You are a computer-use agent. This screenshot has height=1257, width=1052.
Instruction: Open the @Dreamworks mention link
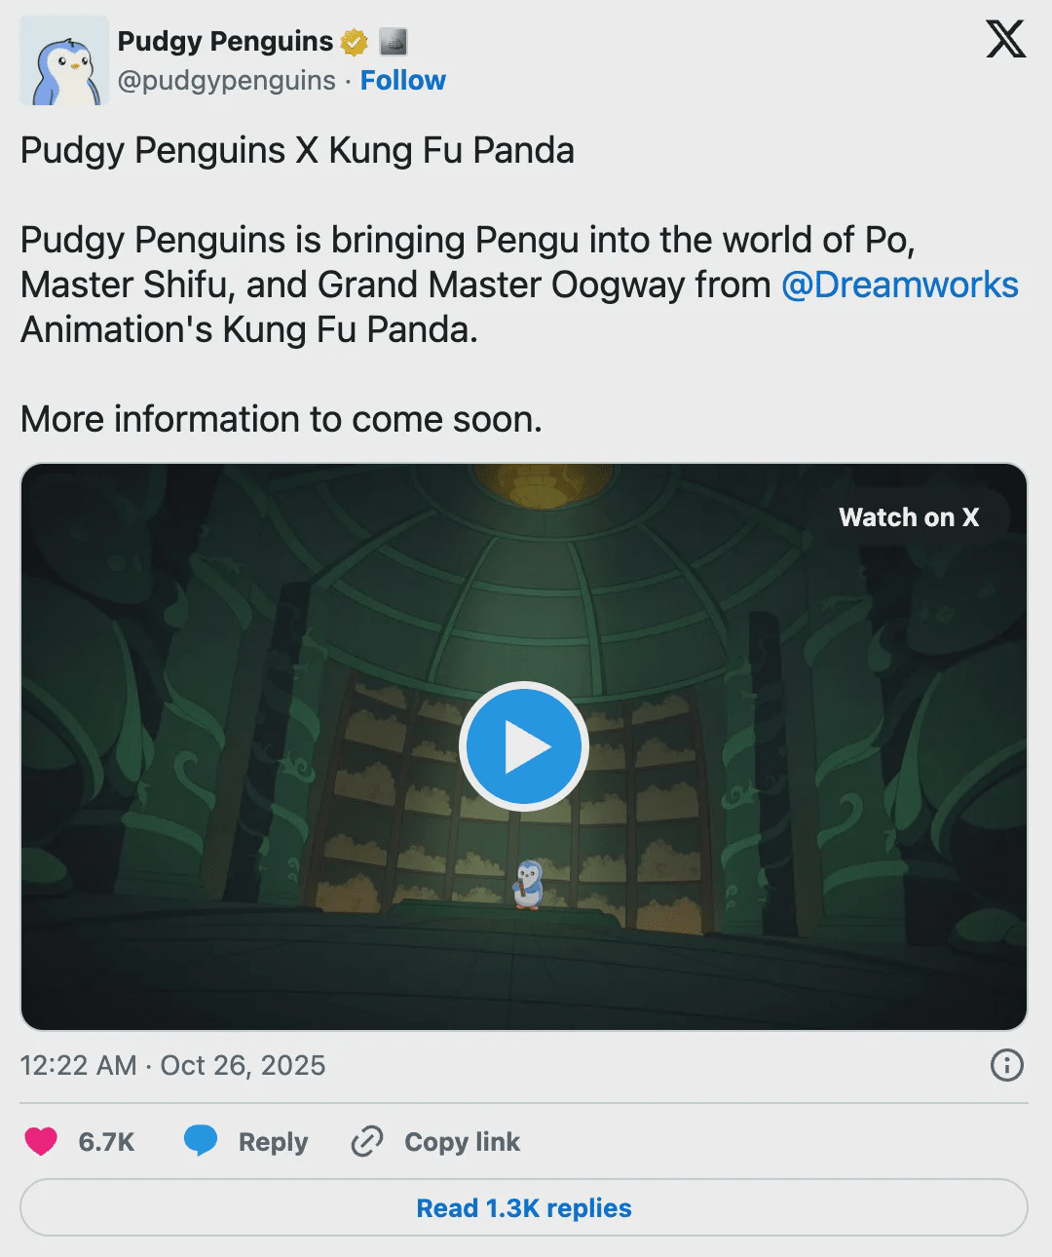pos(900,285)
